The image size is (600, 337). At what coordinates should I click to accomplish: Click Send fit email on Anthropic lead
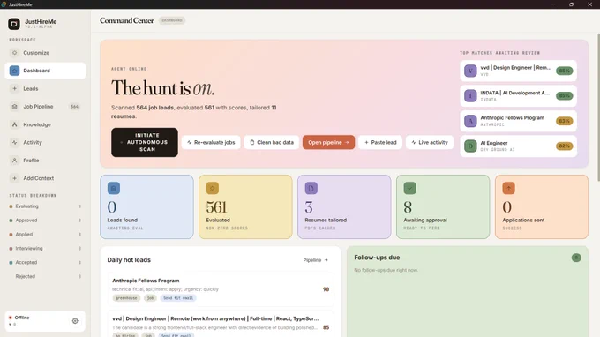[178, 298]
